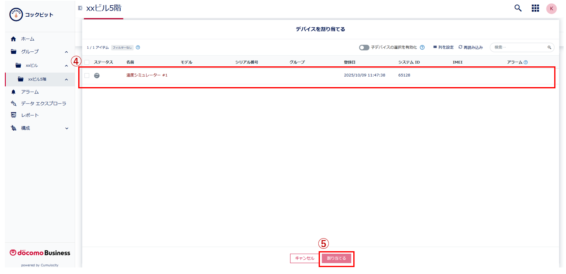Collapse the グループ menu chevron
Screen dimensions: 566x274
point(66,52)
